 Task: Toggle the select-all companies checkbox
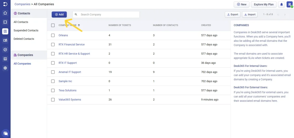tap(53, 25)
